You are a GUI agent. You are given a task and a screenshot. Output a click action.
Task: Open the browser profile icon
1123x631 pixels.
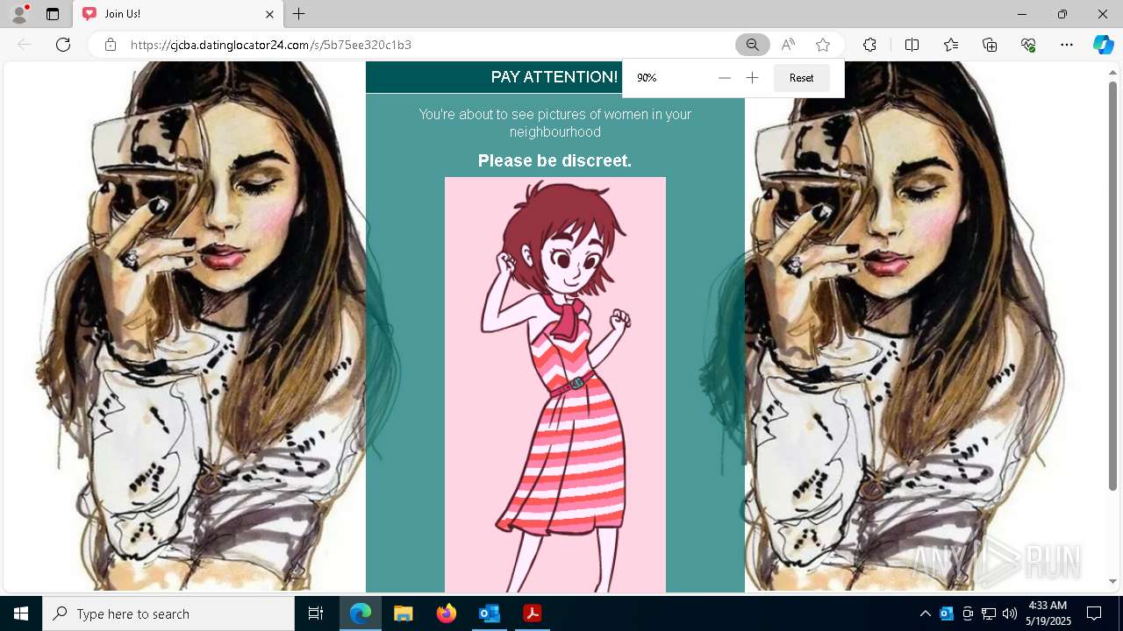click(x=18, y=14)
